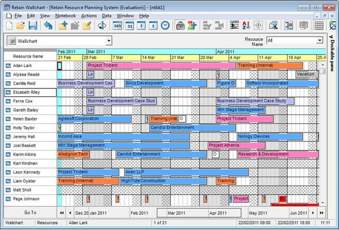This screenshot has width=339, height=230.
Task: Select the Nology Devices booking bar
Action: 270,136
